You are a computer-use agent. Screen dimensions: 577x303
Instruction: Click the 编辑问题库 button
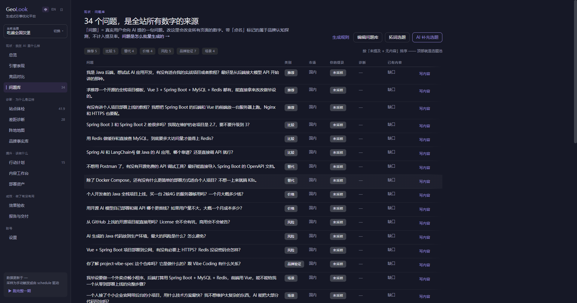(368, 37)
